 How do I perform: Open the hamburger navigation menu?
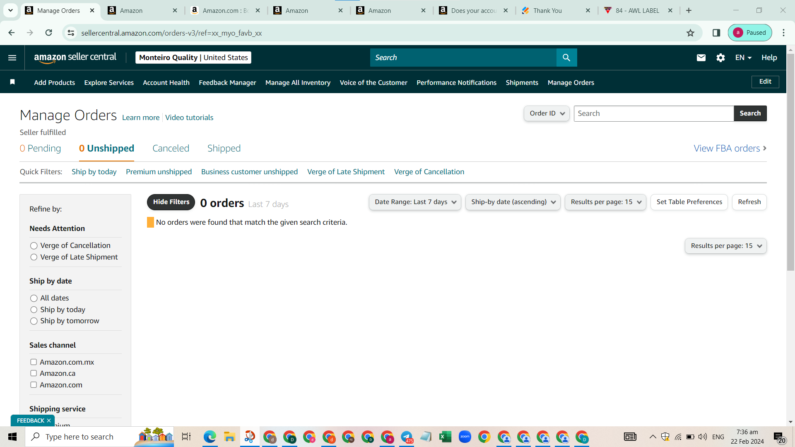pos(12,58)
